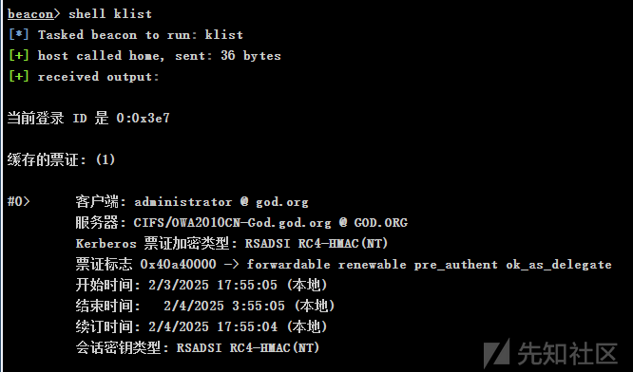Click the administrator @ god.org client value
The image size is (633, 372).
pyautogui.click(x=221, y=201)
